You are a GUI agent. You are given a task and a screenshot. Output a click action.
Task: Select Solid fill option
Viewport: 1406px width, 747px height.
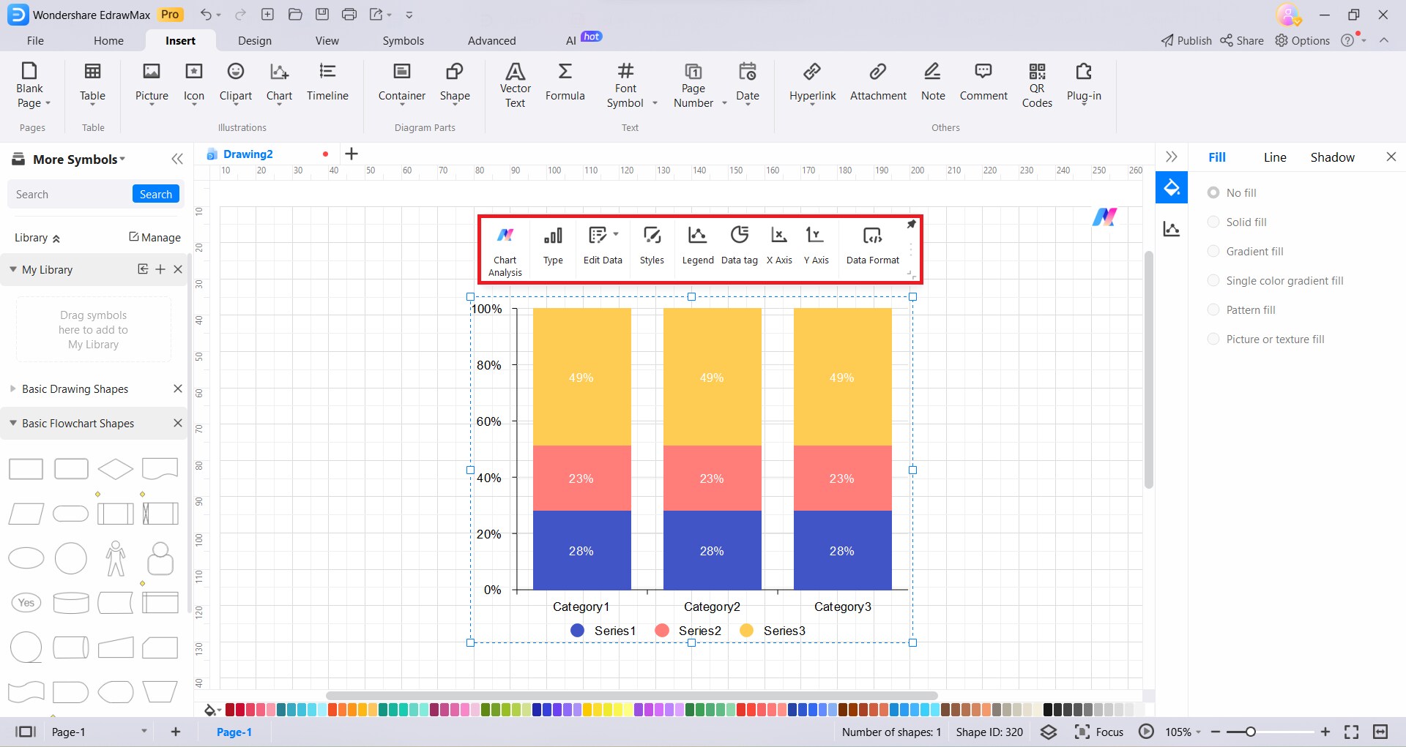pyautogui.click(x=1237, y=222)
